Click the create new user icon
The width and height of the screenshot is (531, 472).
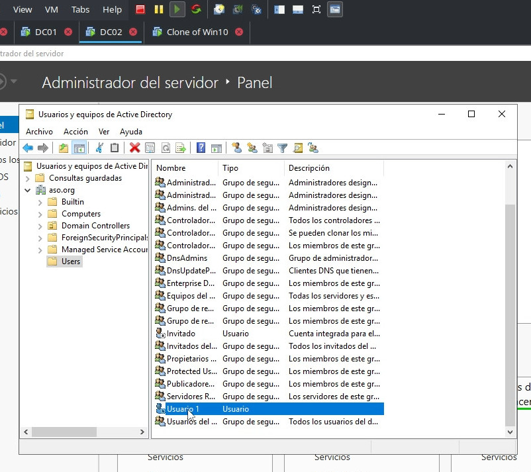tap(236, 148)
